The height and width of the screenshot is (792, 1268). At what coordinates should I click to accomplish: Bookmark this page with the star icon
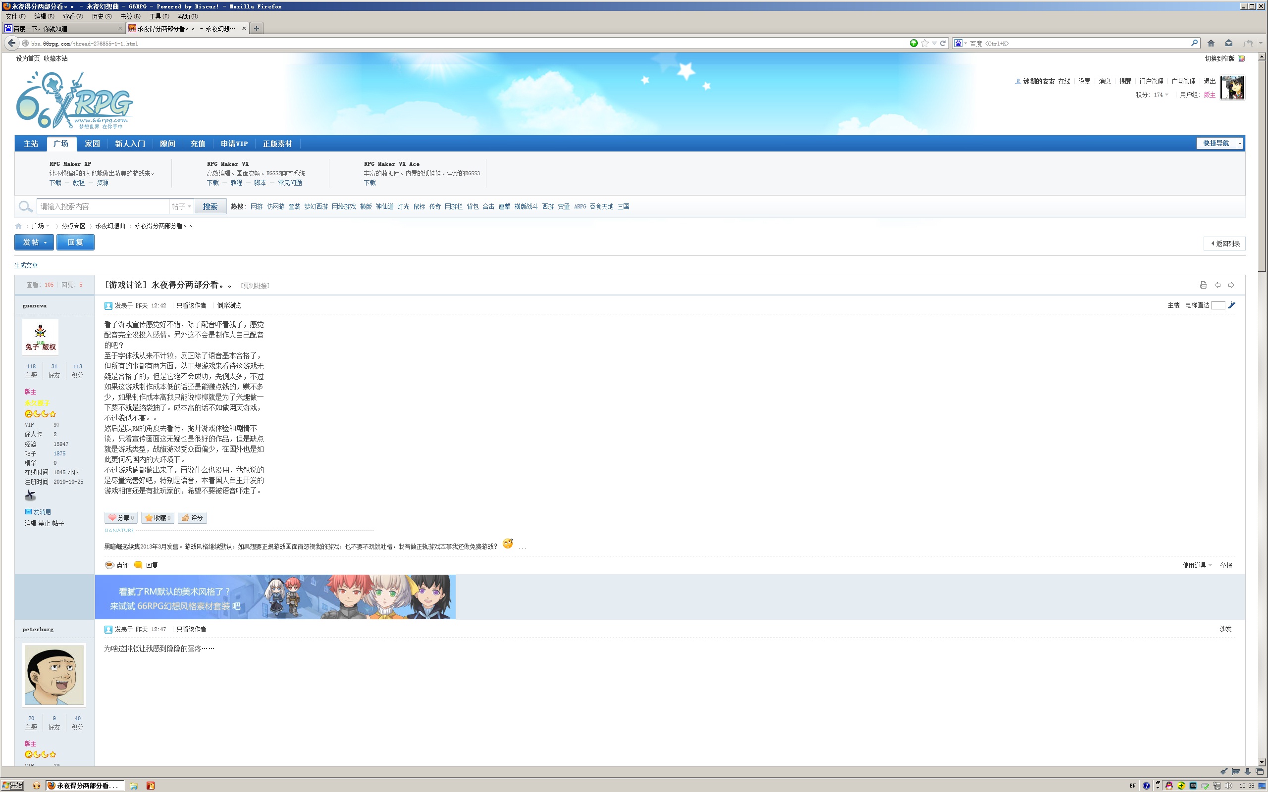[x=925, y=44]
